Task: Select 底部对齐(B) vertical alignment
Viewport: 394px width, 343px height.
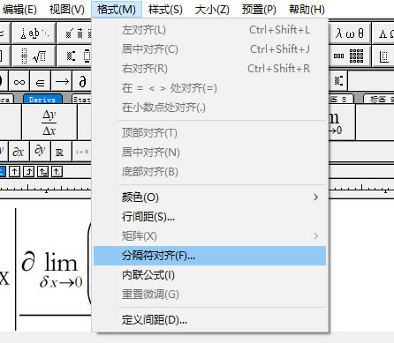Action: [x=209, y=172]
